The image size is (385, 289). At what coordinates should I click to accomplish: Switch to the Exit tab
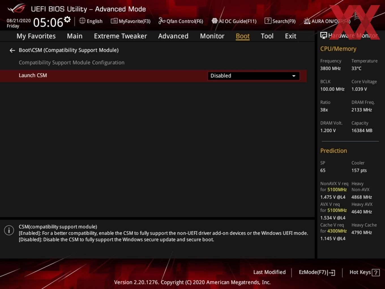(290, 36)
